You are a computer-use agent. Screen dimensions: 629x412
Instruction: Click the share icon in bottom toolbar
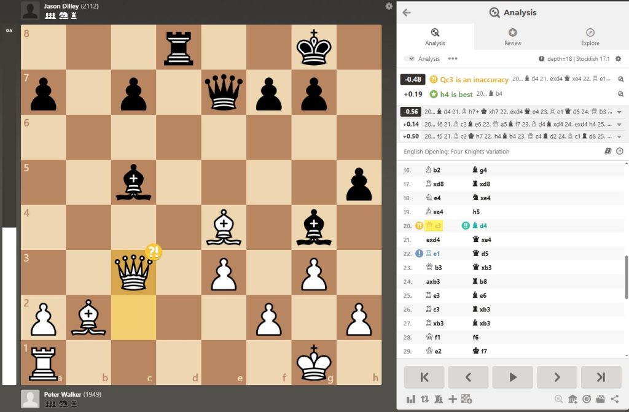(x=614, y=399)
